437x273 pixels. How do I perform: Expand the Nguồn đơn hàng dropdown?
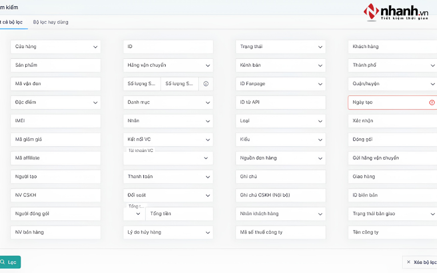[280, 158]
